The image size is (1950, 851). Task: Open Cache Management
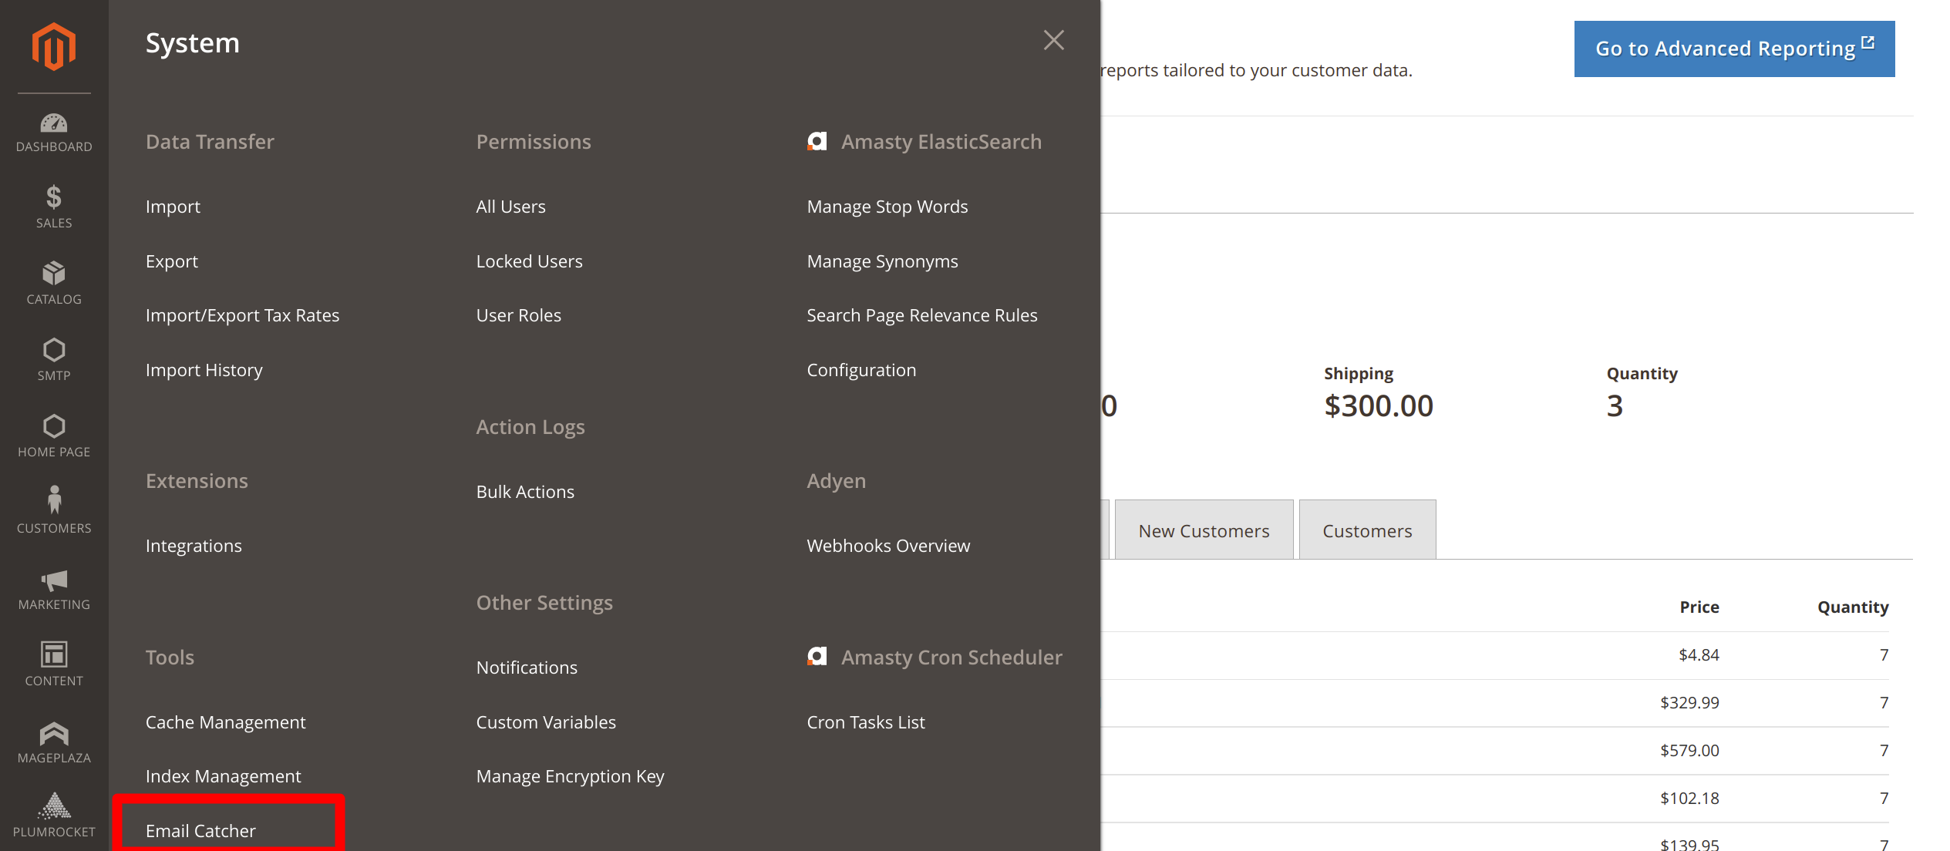pos(225,722)
